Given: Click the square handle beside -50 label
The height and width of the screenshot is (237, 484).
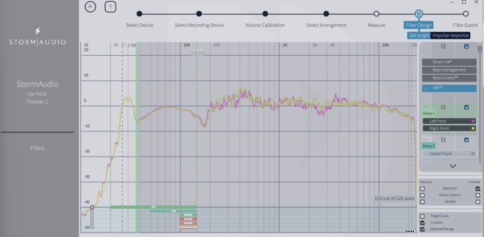Looking at the screenshot, I should point(92,228).
